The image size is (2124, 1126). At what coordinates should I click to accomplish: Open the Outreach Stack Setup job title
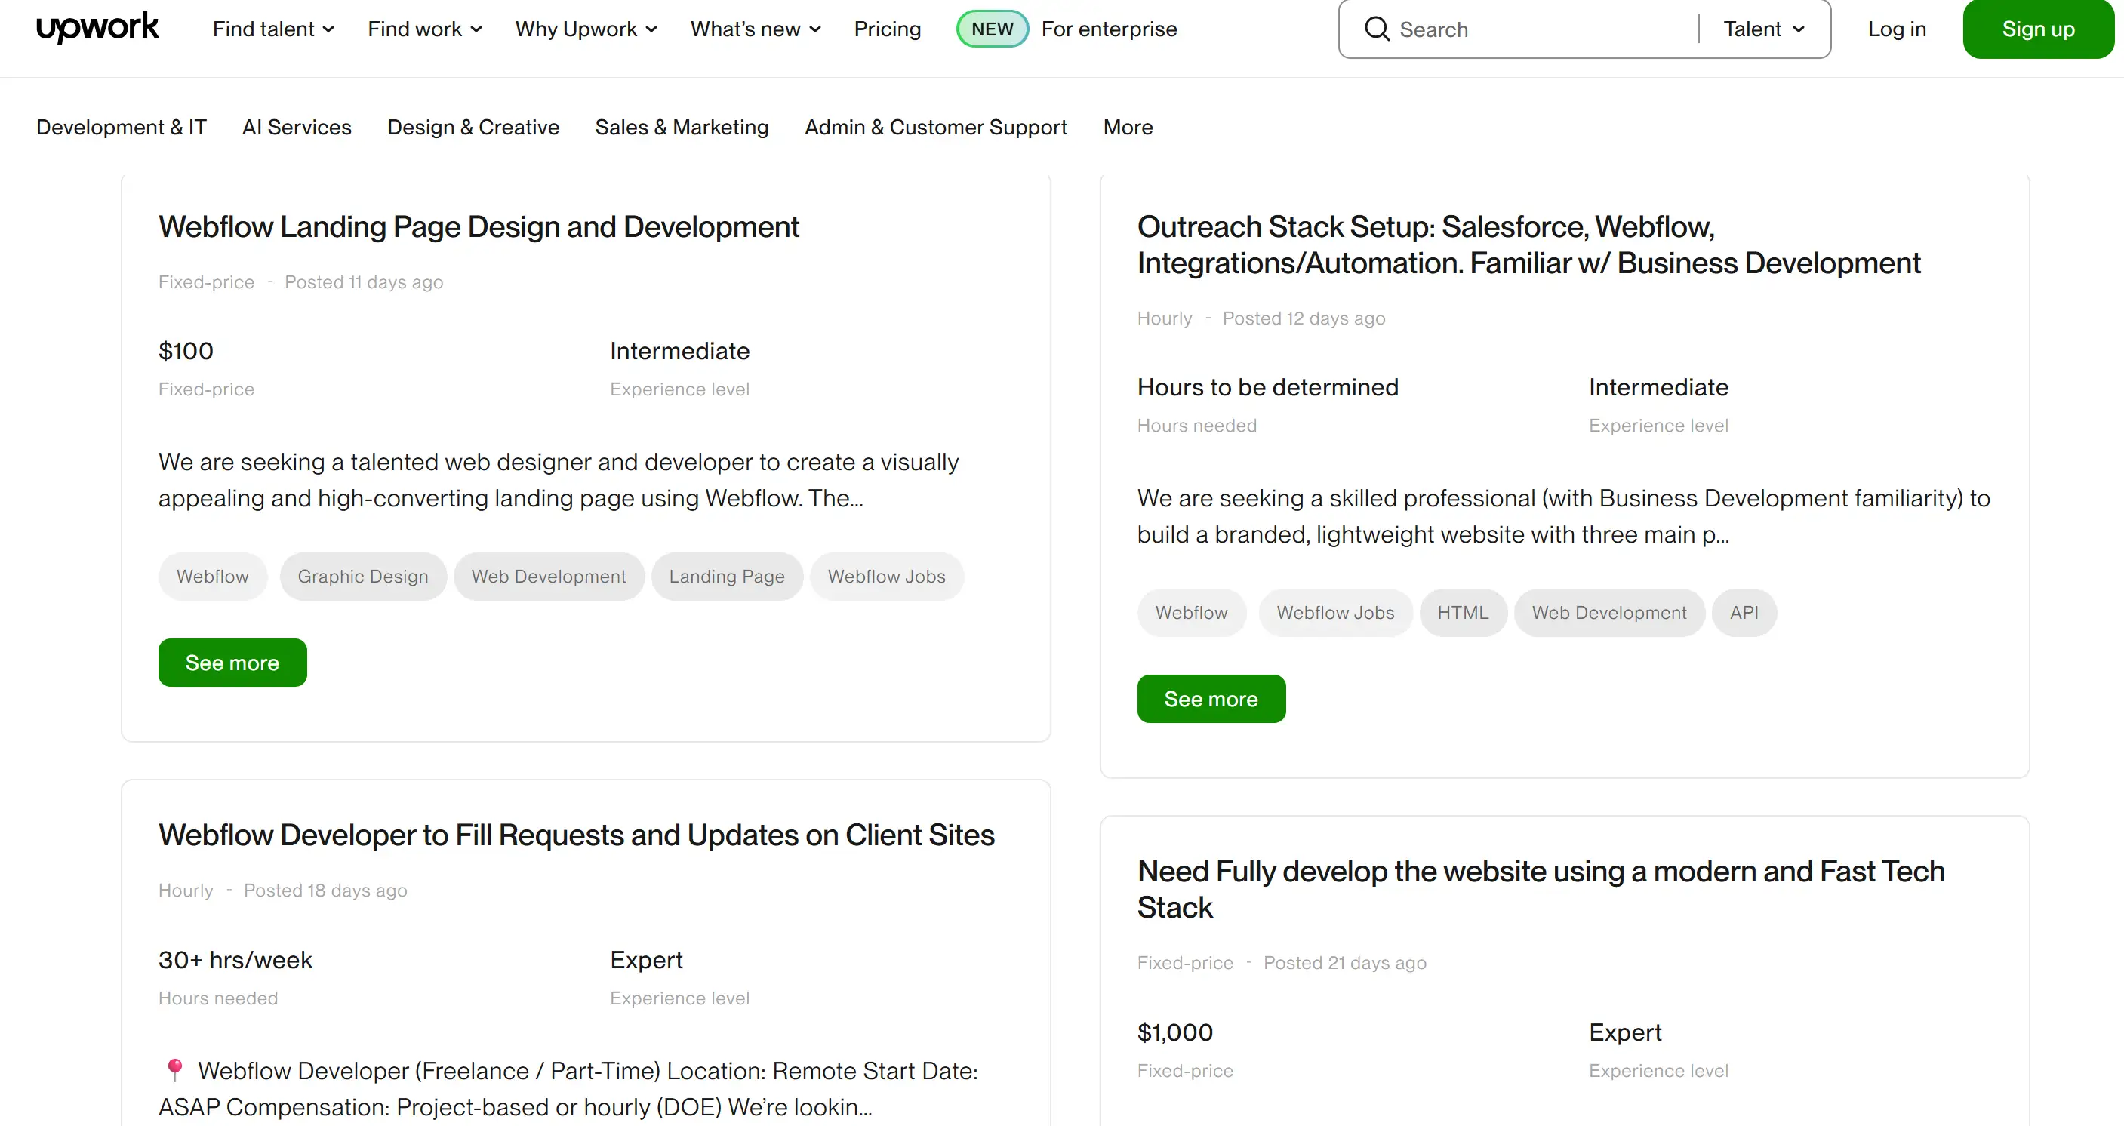[1528, 245]
